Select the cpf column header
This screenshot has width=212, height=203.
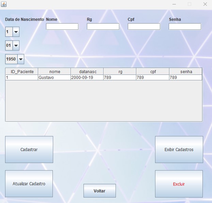tap(153, 71)
